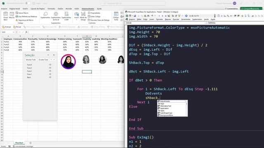Click Undo in the VBA toolbar
The height and width of the screenshot is (148, 264).
[152, 16]
